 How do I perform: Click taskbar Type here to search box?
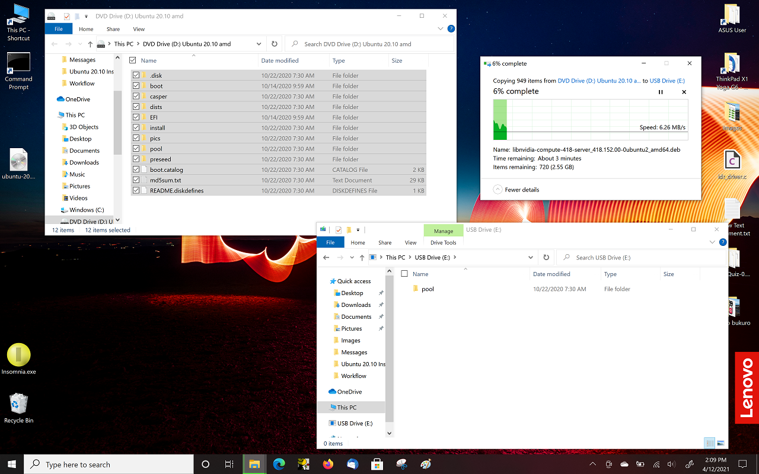click(x=109, y=465)
